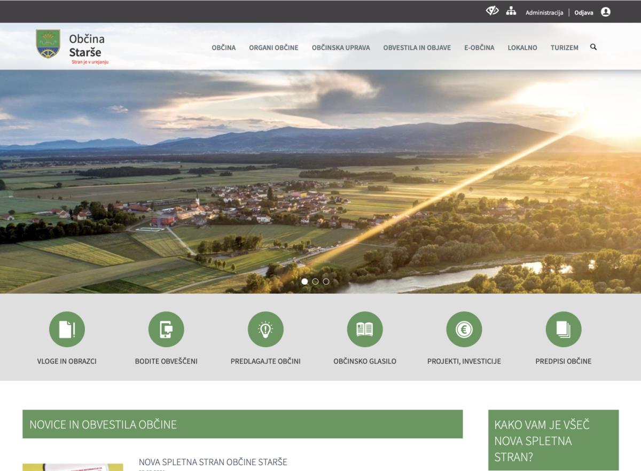Click the Predlagajte občini lightbulb icon
The height and width of the screenshot is (471, 641).
[x=265, y=329]
